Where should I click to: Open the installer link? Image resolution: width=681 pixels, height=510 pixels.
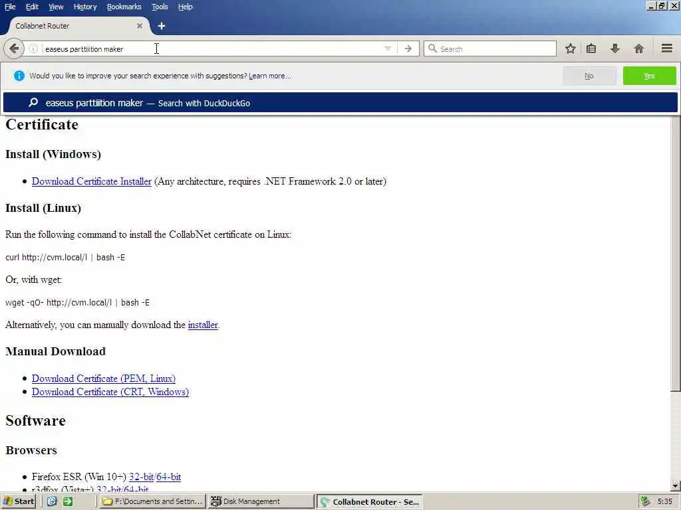(203, 325)
